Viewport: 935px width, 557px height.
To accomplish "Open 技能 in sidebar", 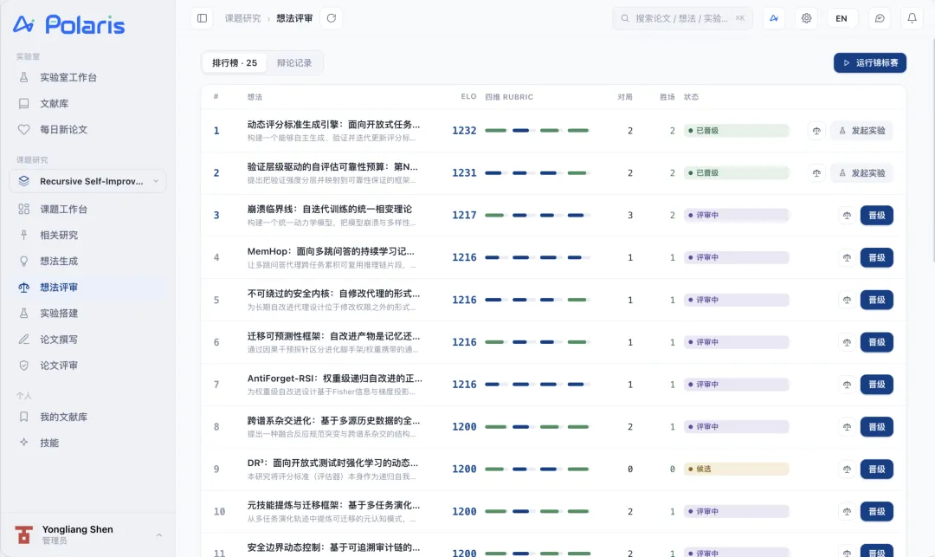I will tap(87, 443).
